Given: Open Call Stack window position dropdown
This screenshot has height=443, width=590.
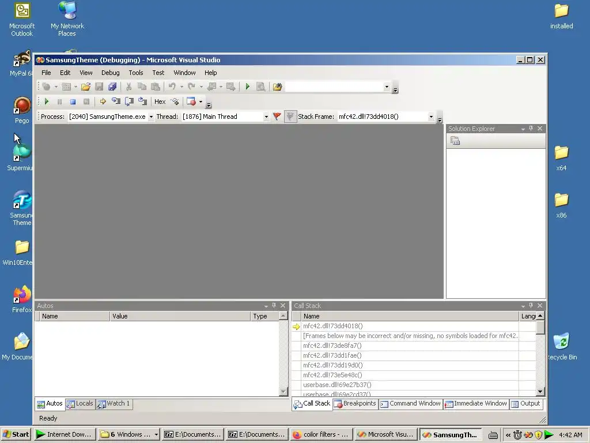Looking at the screenshot, I should [523, 306].
